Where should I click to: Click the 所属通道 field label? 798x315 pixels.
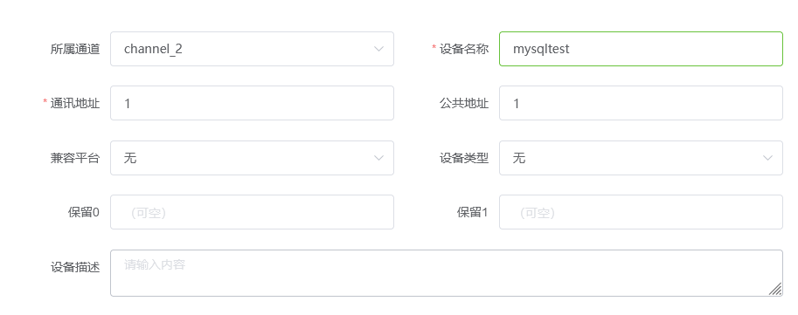point(75,49)
